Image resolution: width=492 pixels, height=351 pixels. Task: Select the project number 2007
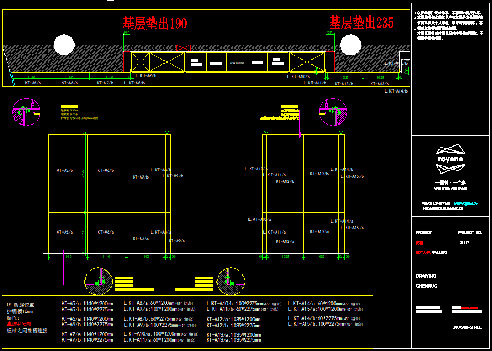[464, 242]
